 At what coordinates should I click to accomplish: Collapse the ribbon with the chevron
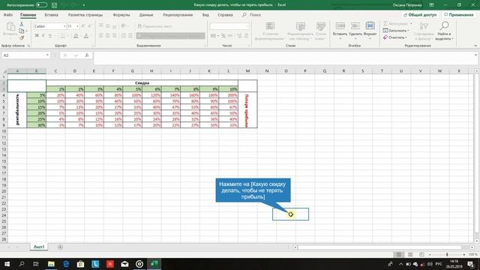coord(475,46)
